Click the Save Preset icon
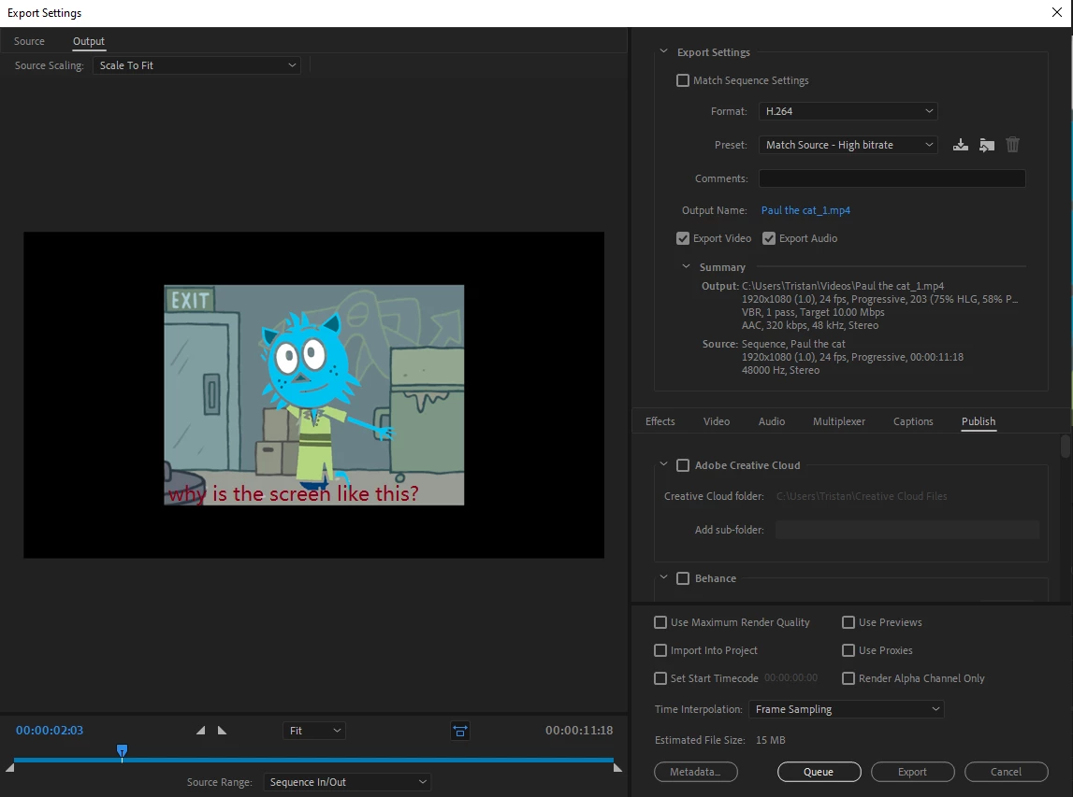 tap(960, 145)
